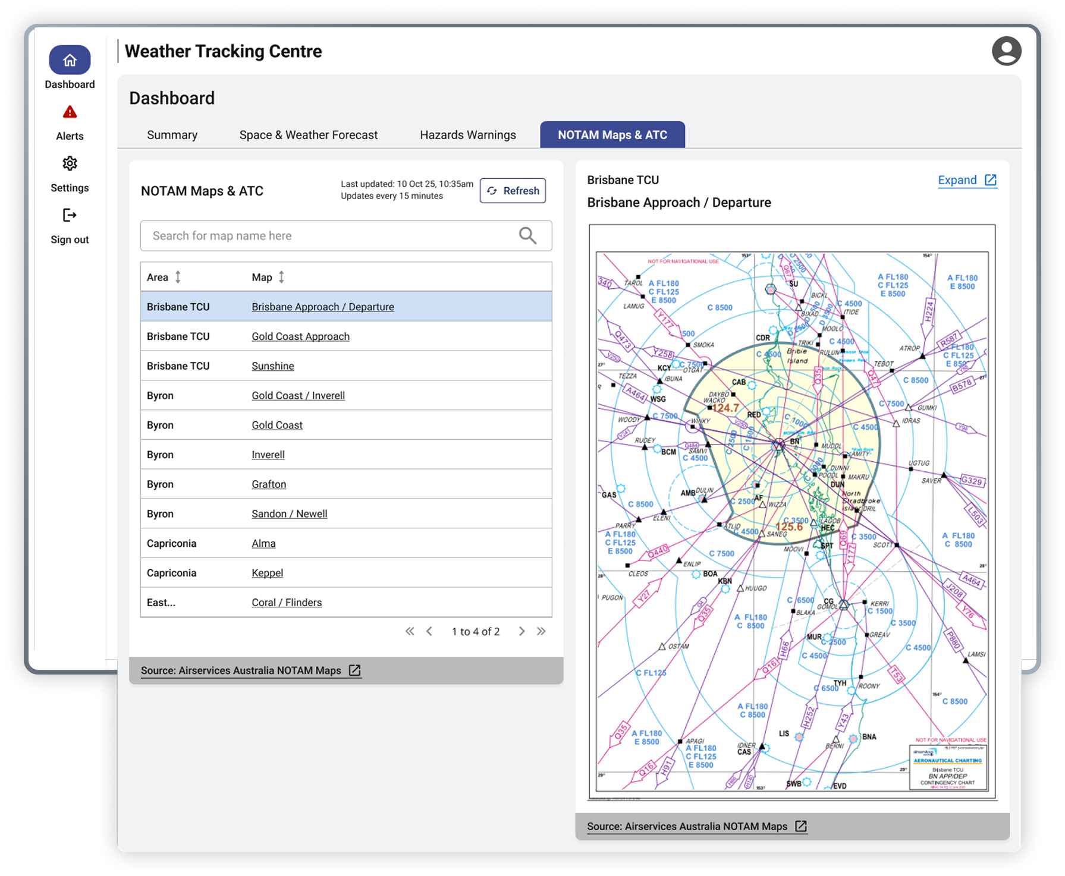Click page indicator '1 to 4 of 2'

[x=476, y=631]
